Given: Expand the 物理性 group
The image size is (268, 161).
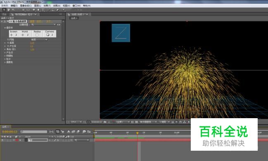Looking at the screenshot, I should [5, 56].
